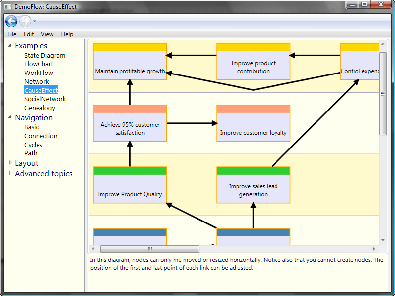Open the View menu
This screenshot has width=395, height=296.
47,34
